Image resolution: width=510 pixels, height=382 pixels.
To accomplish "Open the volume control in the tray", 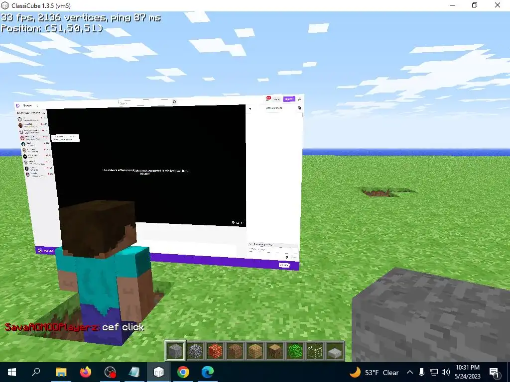I will (446, 372).
